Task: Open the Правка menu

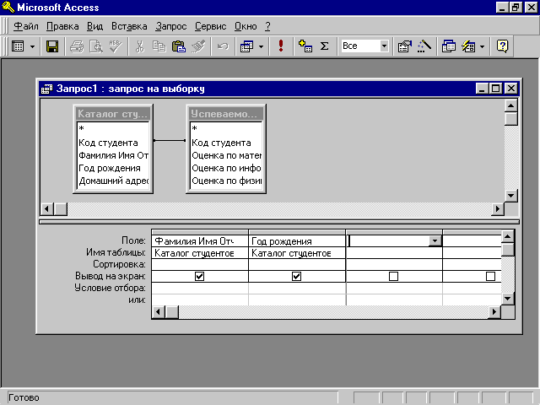Action: click(62, 26)
